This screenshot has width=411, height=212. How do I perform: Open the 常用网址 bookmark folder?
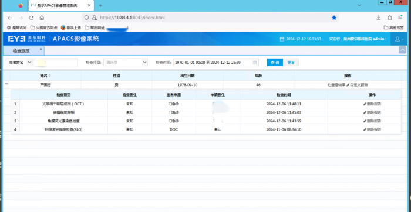(x=95, y=28)
